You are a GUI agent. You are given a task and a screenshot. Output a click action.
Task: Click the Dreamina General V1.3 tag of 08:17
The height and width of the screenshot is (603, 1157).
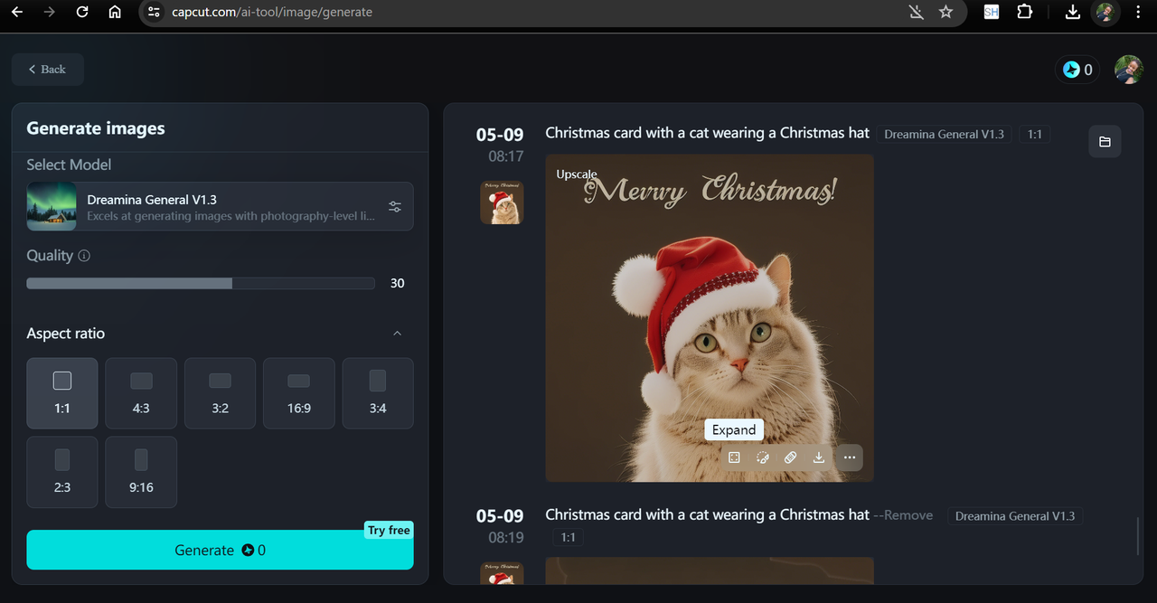pos(944,134)
